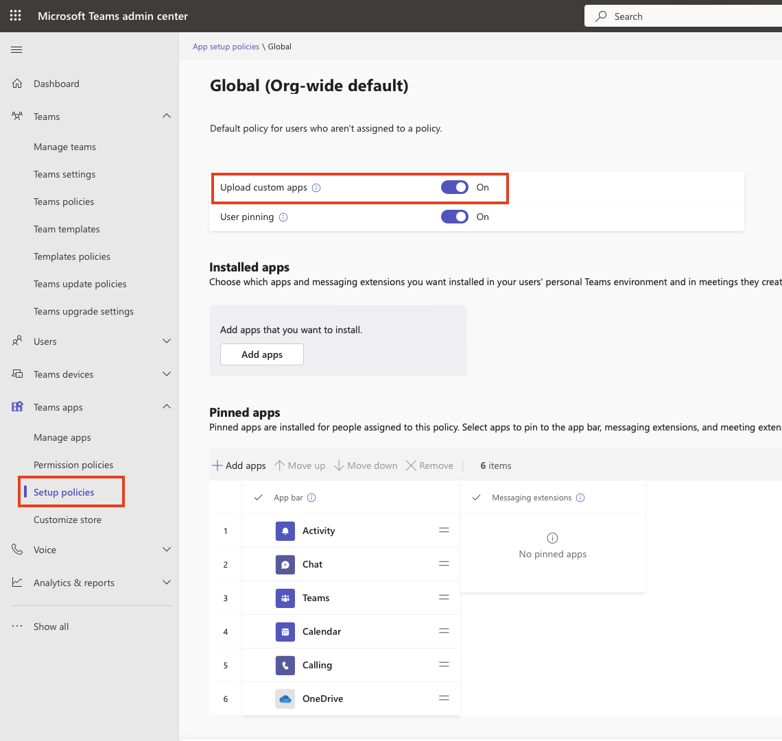The width and height of the screenshot is (782, 741).
Task: Click the info icon beside User pinning
Action: (283, 217)
